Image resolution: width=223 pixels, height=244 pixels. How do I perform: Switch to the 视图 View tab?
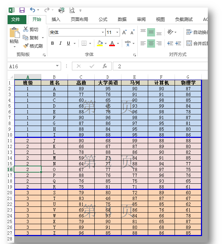coord(160,19)
